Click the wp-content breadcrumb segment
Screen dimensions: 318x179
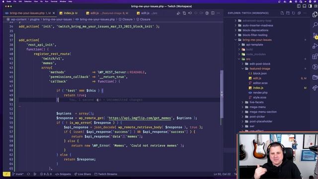19,19
